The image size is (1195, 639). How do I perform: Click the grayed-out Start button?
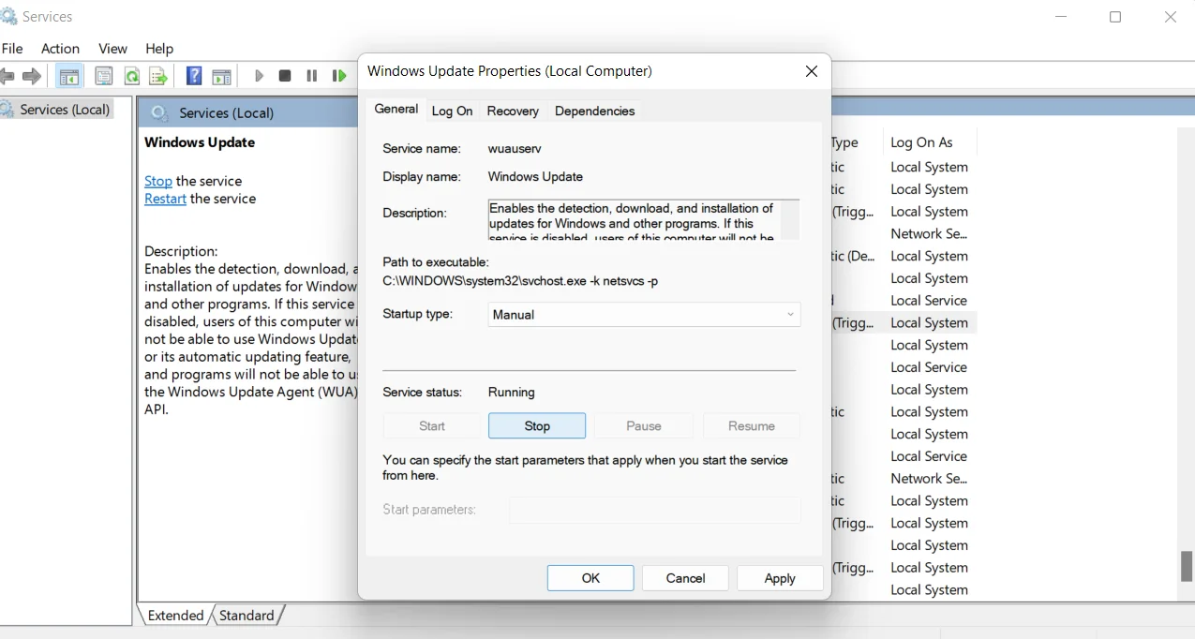tap(432, 426)
